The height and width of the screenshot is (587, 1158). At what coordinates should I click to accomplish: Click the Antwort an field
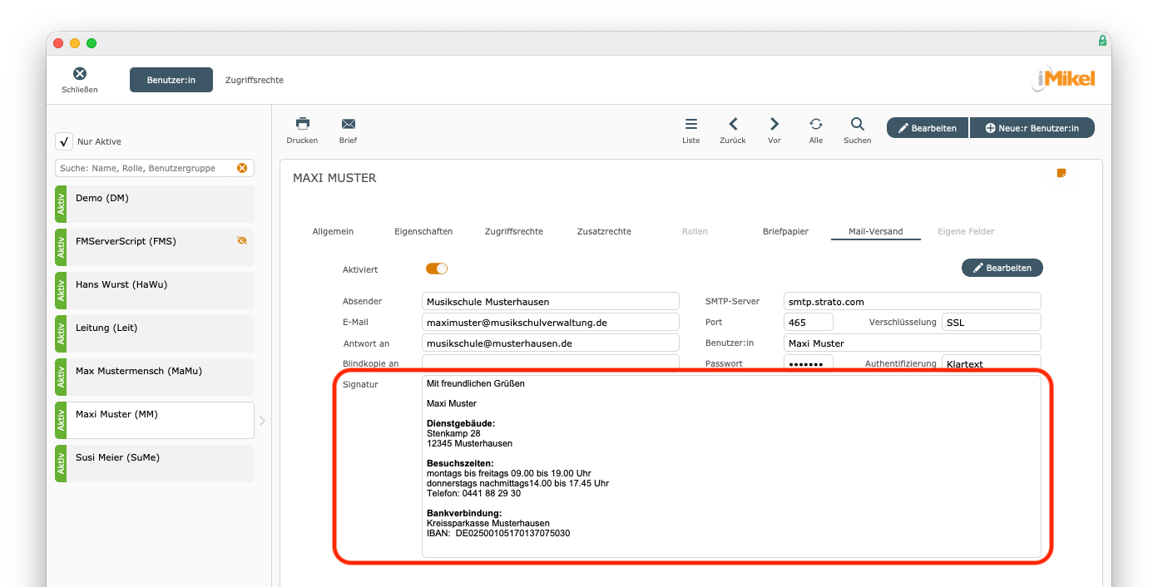point(551,343)
